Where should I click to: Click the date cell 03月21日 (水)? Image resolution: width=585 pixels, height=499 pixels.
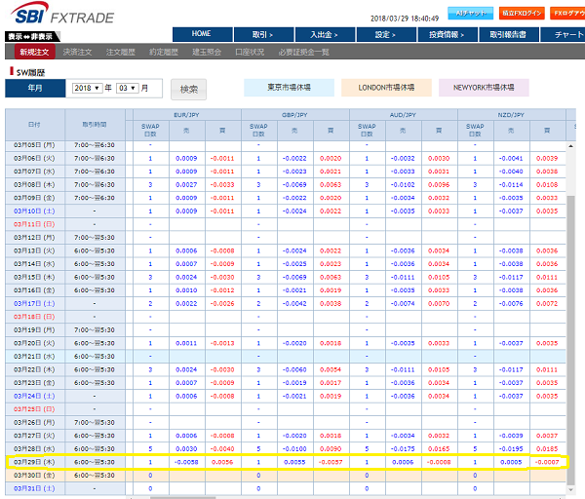pos(34,357)
